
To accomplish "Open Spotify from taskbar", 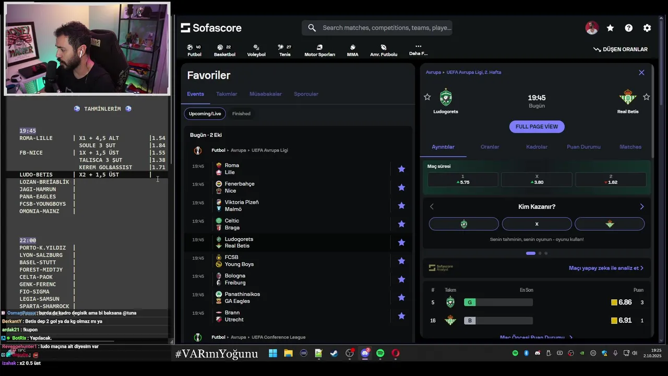I will pos(380,354).
